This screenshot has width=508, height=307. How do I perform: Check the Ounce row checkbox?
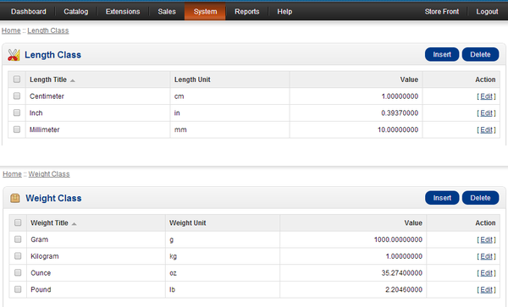coord(18,272)
